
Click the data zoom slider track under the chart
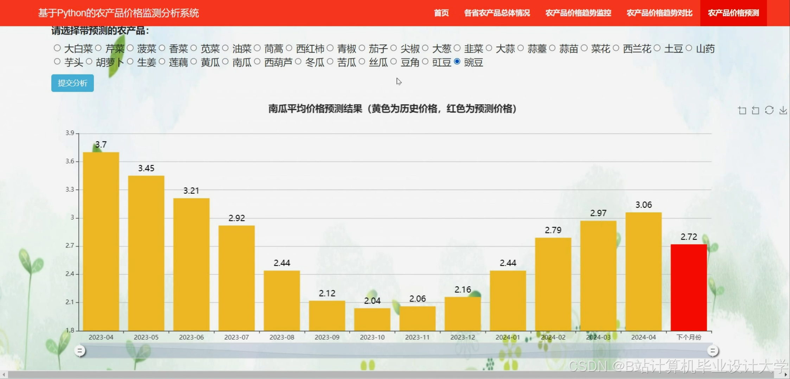pos(396,351)
